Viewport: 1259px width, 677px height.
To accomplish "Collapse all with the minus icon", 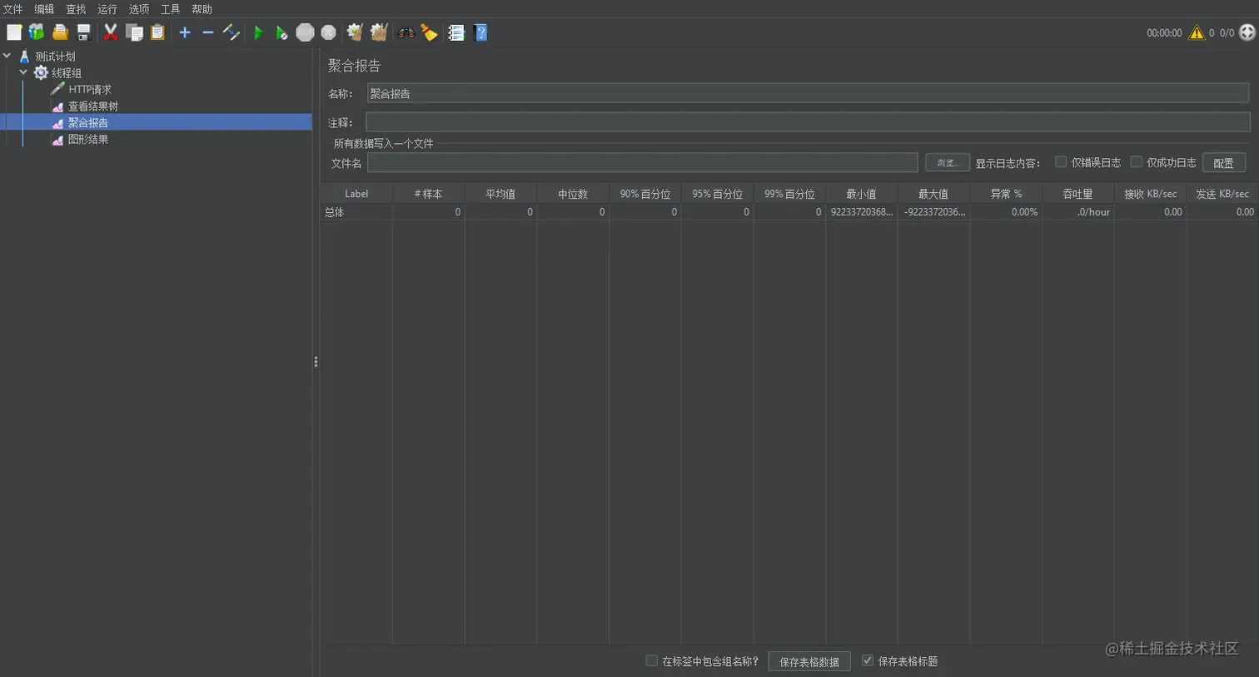I will click(x=208, y=32).
